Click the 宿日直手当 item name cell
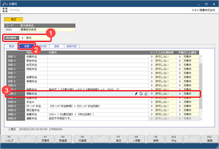The image size is (219, 149). point(36,110)
